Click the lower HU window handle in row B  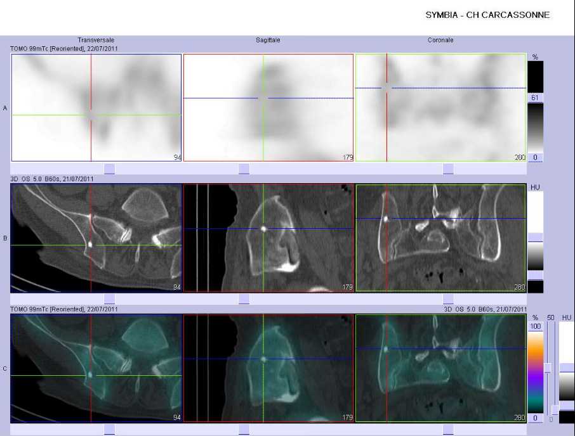[536, 275]
